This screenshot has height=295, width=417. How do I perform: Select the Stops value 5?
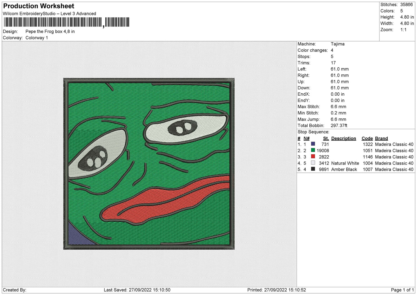point(332,57)
